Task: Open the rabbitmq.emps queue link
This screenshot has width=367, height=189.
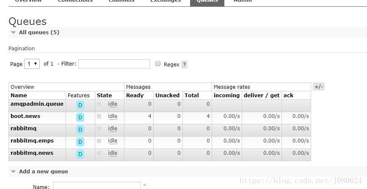Action: pos(32,140)
